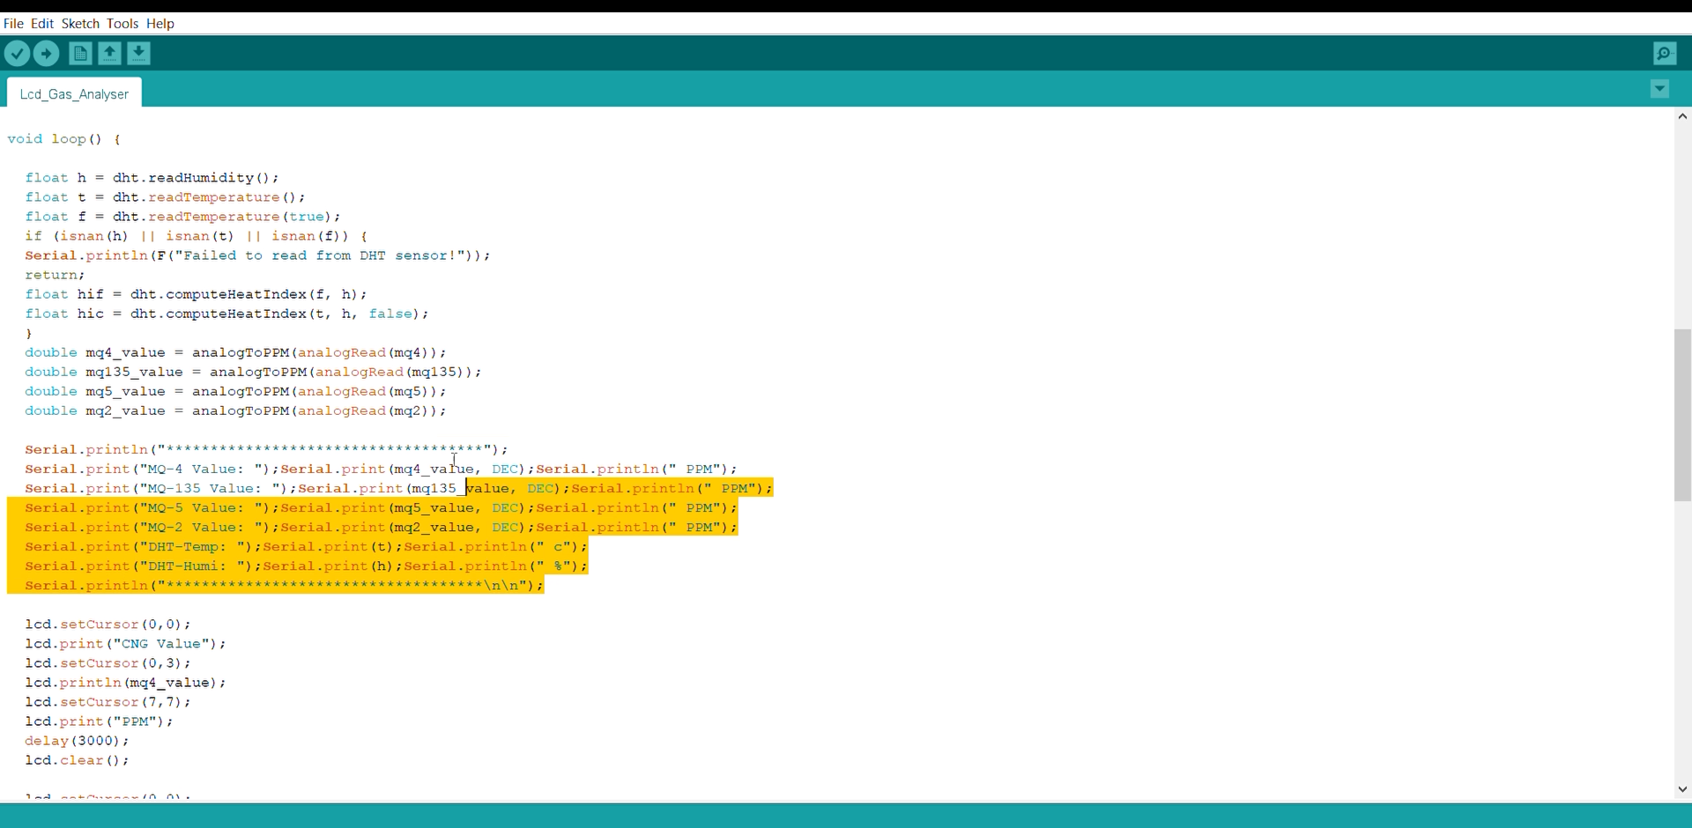Image resolution: width=1692 pixels, height=828 pixels.
Task: Expand the tab options dropdown arrow
Action: coord(1659,89)
